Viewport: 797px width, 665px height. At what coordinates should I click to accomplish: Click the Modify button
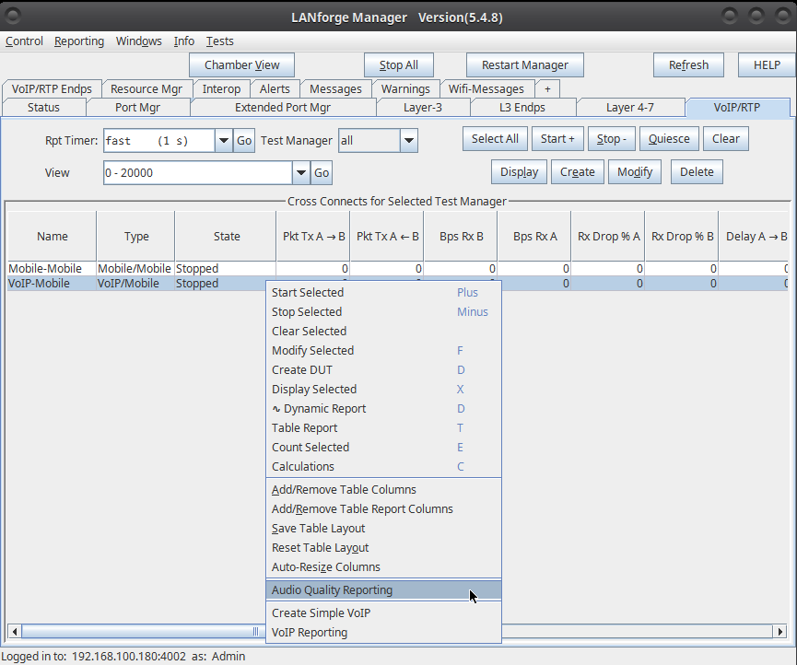635,171
